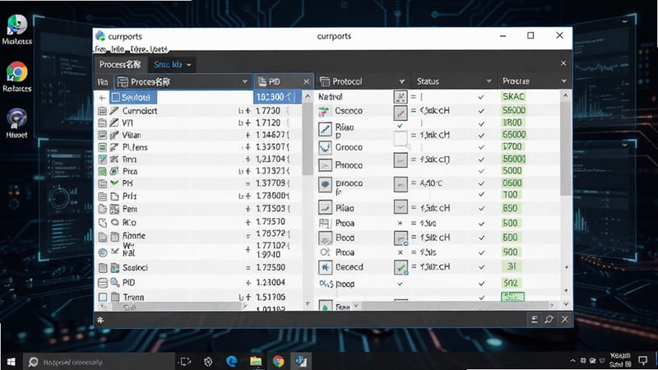Toggle the box in the Netrol row
658x370 pixels.
tap(401, 97)
